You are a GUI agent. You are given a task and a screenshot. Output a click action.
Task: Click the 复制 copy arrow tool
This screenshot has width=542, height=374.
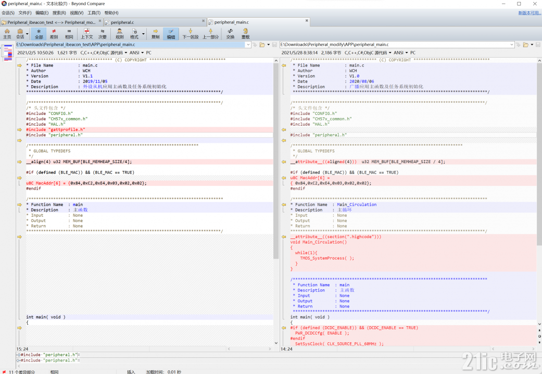click(x=156, y=33)
